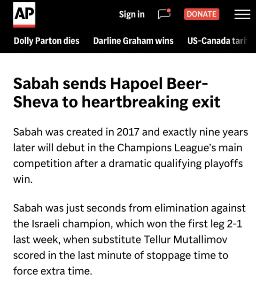Open the AP logo home link
The height and width of the screenshot is (296, 256).
[24, 15]
